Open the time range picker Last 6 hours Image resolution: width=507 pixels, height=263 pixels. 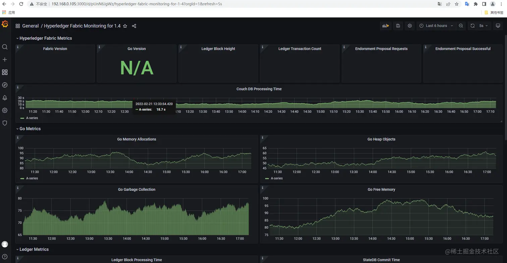pyautogui.click(x=436, y=26)
